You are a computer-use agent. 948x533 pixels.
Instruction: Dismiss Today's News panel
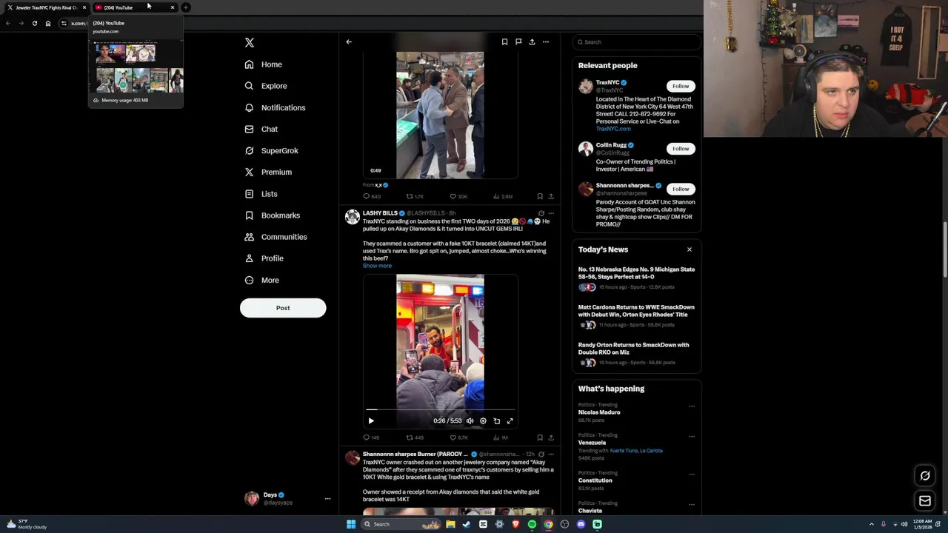690,249
